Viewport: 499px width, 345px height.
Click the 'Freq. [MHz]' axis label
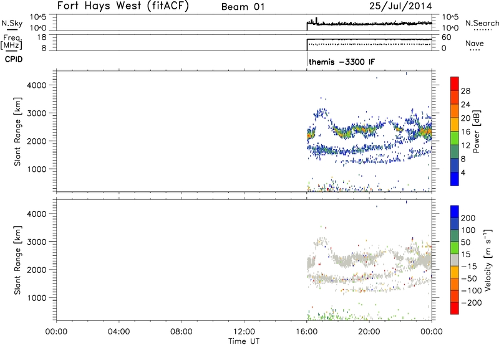(x=11, y=42)
